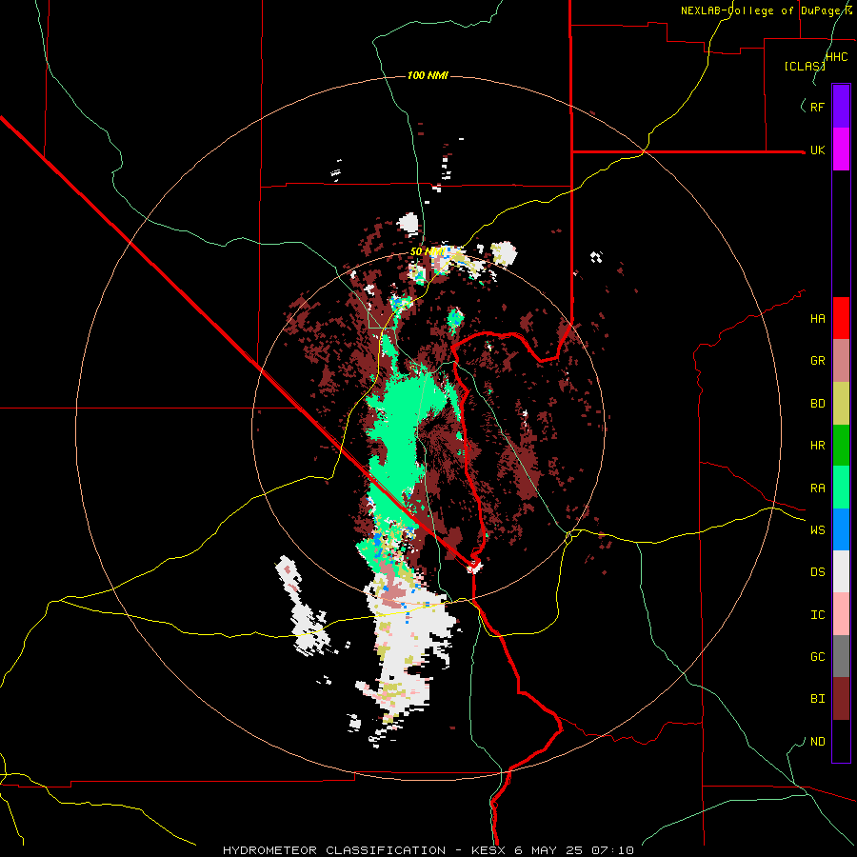Click the GR legend label
This screenshot has height=857, width=857.
(x=817, y=361)
